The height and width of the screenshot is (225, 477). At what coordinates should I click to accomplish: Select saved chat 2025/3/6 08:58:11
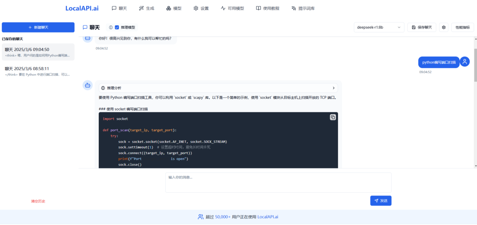pos(38,71)
